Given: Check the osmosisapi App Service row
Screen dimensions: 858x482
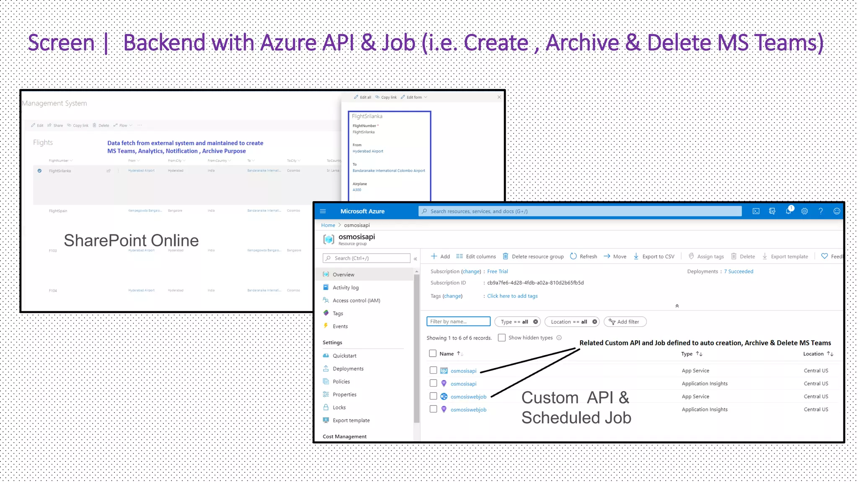Looking at the screenshot, I should click(433, 370).
